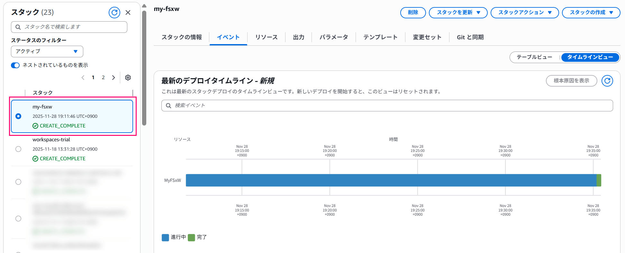
Task: Click CREATE_COMPLETE status of workspaces-trial
Action: (59, 159)
